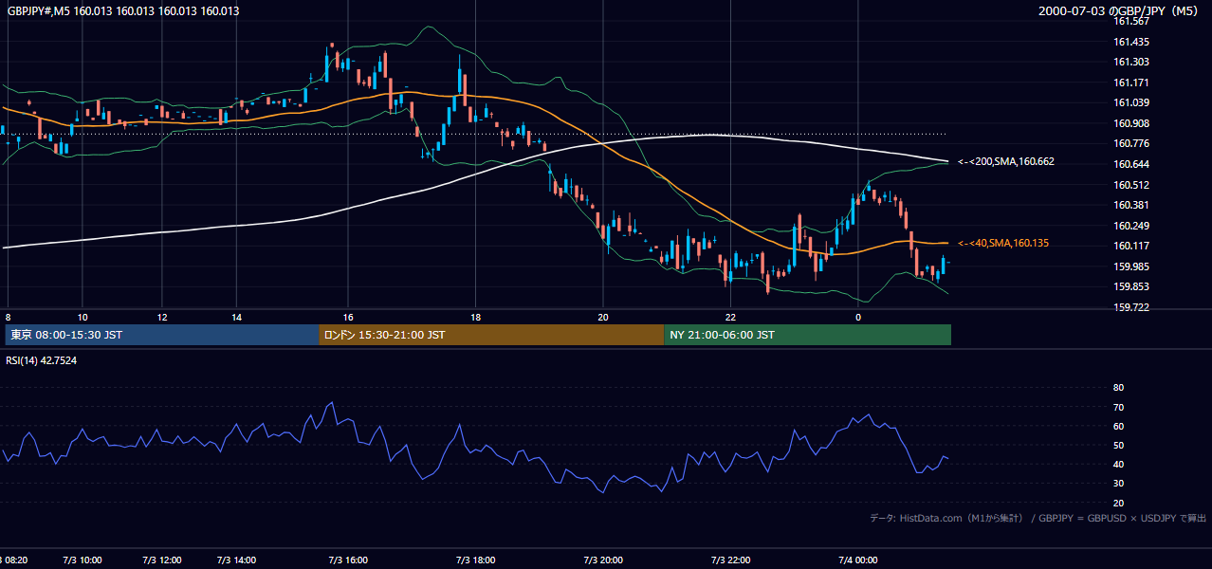
Task: Click price axis value 160.117
Action: pyautogui.click(x=1130, y=246)
